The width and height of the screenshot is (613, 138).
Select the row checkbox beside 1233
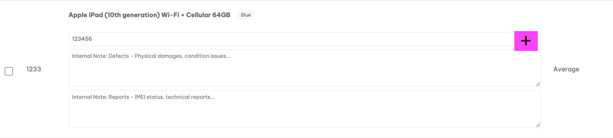click(9, 71)
